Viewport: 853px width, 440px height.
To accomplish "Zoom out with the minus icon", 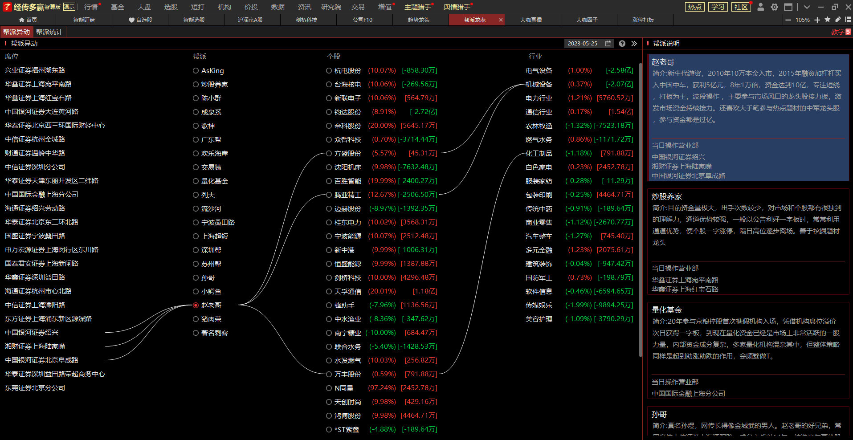I will [788, 20].
